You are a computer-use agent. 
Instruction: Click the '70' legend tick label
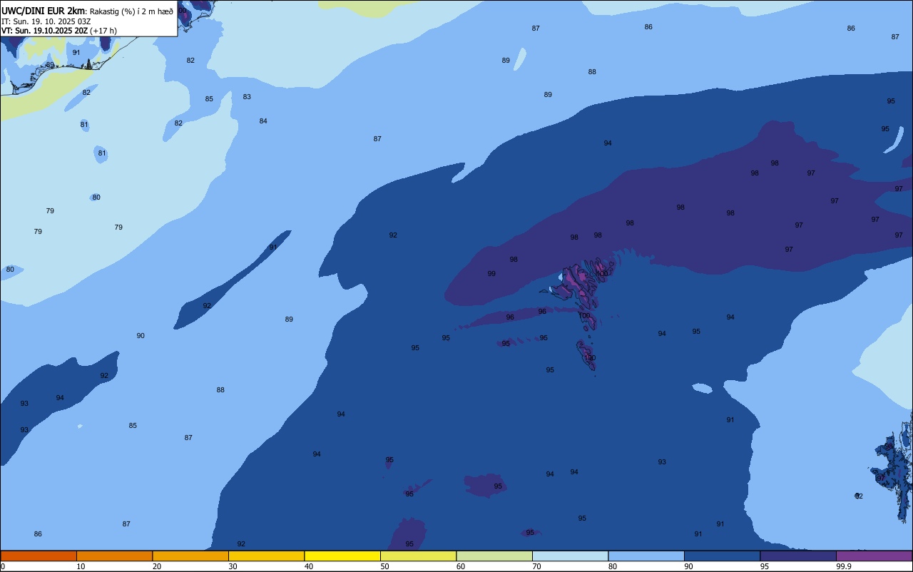[536, 566]
